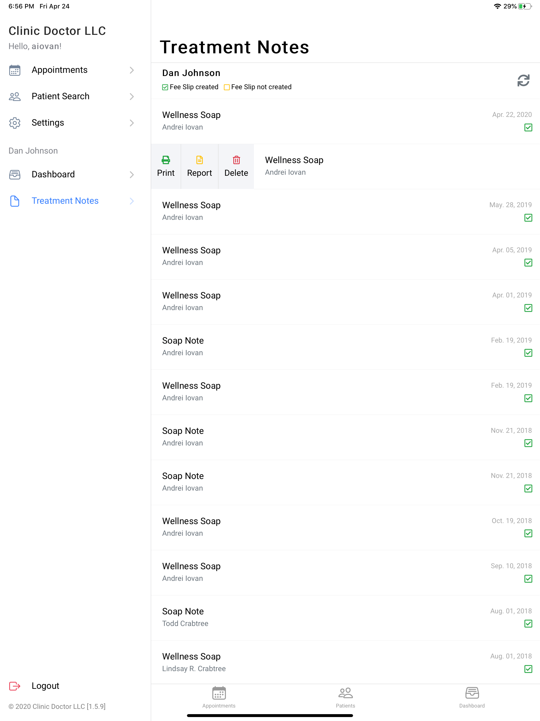The image size is (540, 721).
Task: Expand Patient Search with its chevron
Action: (x=132, y=97)
